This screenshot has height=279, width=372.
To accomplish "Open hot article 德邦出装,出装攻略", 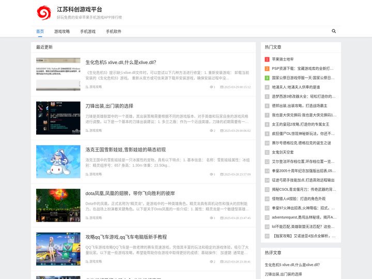I will coord(299,105).
